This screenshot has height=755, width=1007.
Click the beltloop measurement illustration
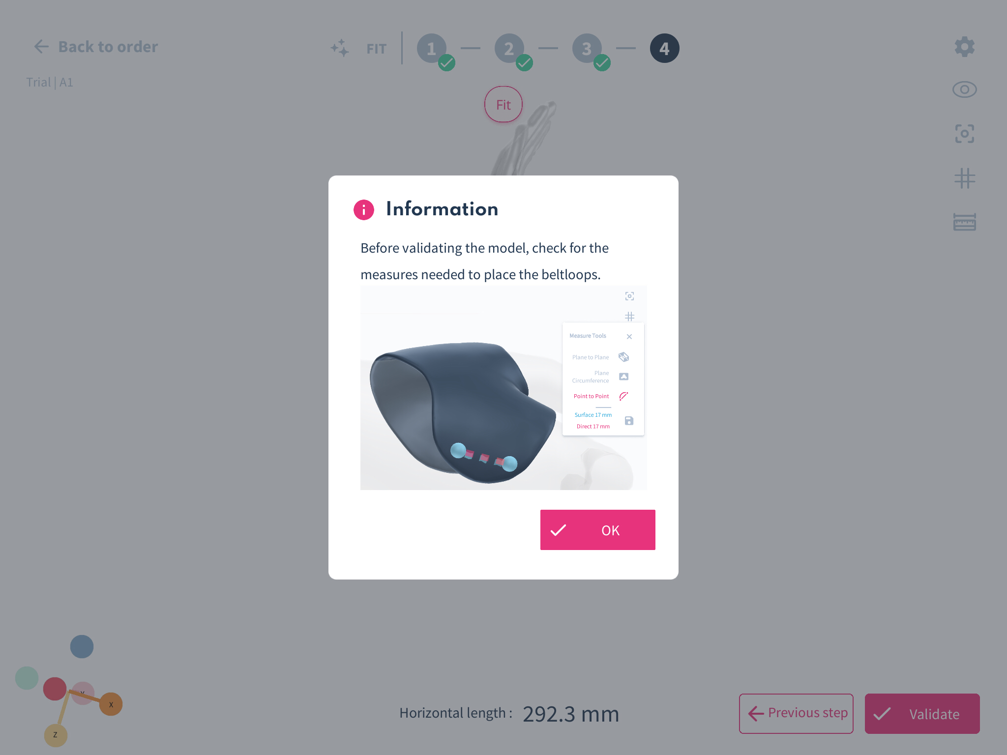[503, 388]
